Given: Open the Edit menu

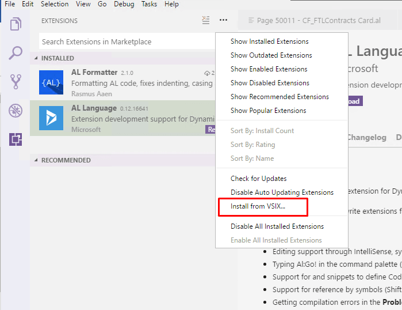Looking at the screenshot, I should tap(28, 4).
